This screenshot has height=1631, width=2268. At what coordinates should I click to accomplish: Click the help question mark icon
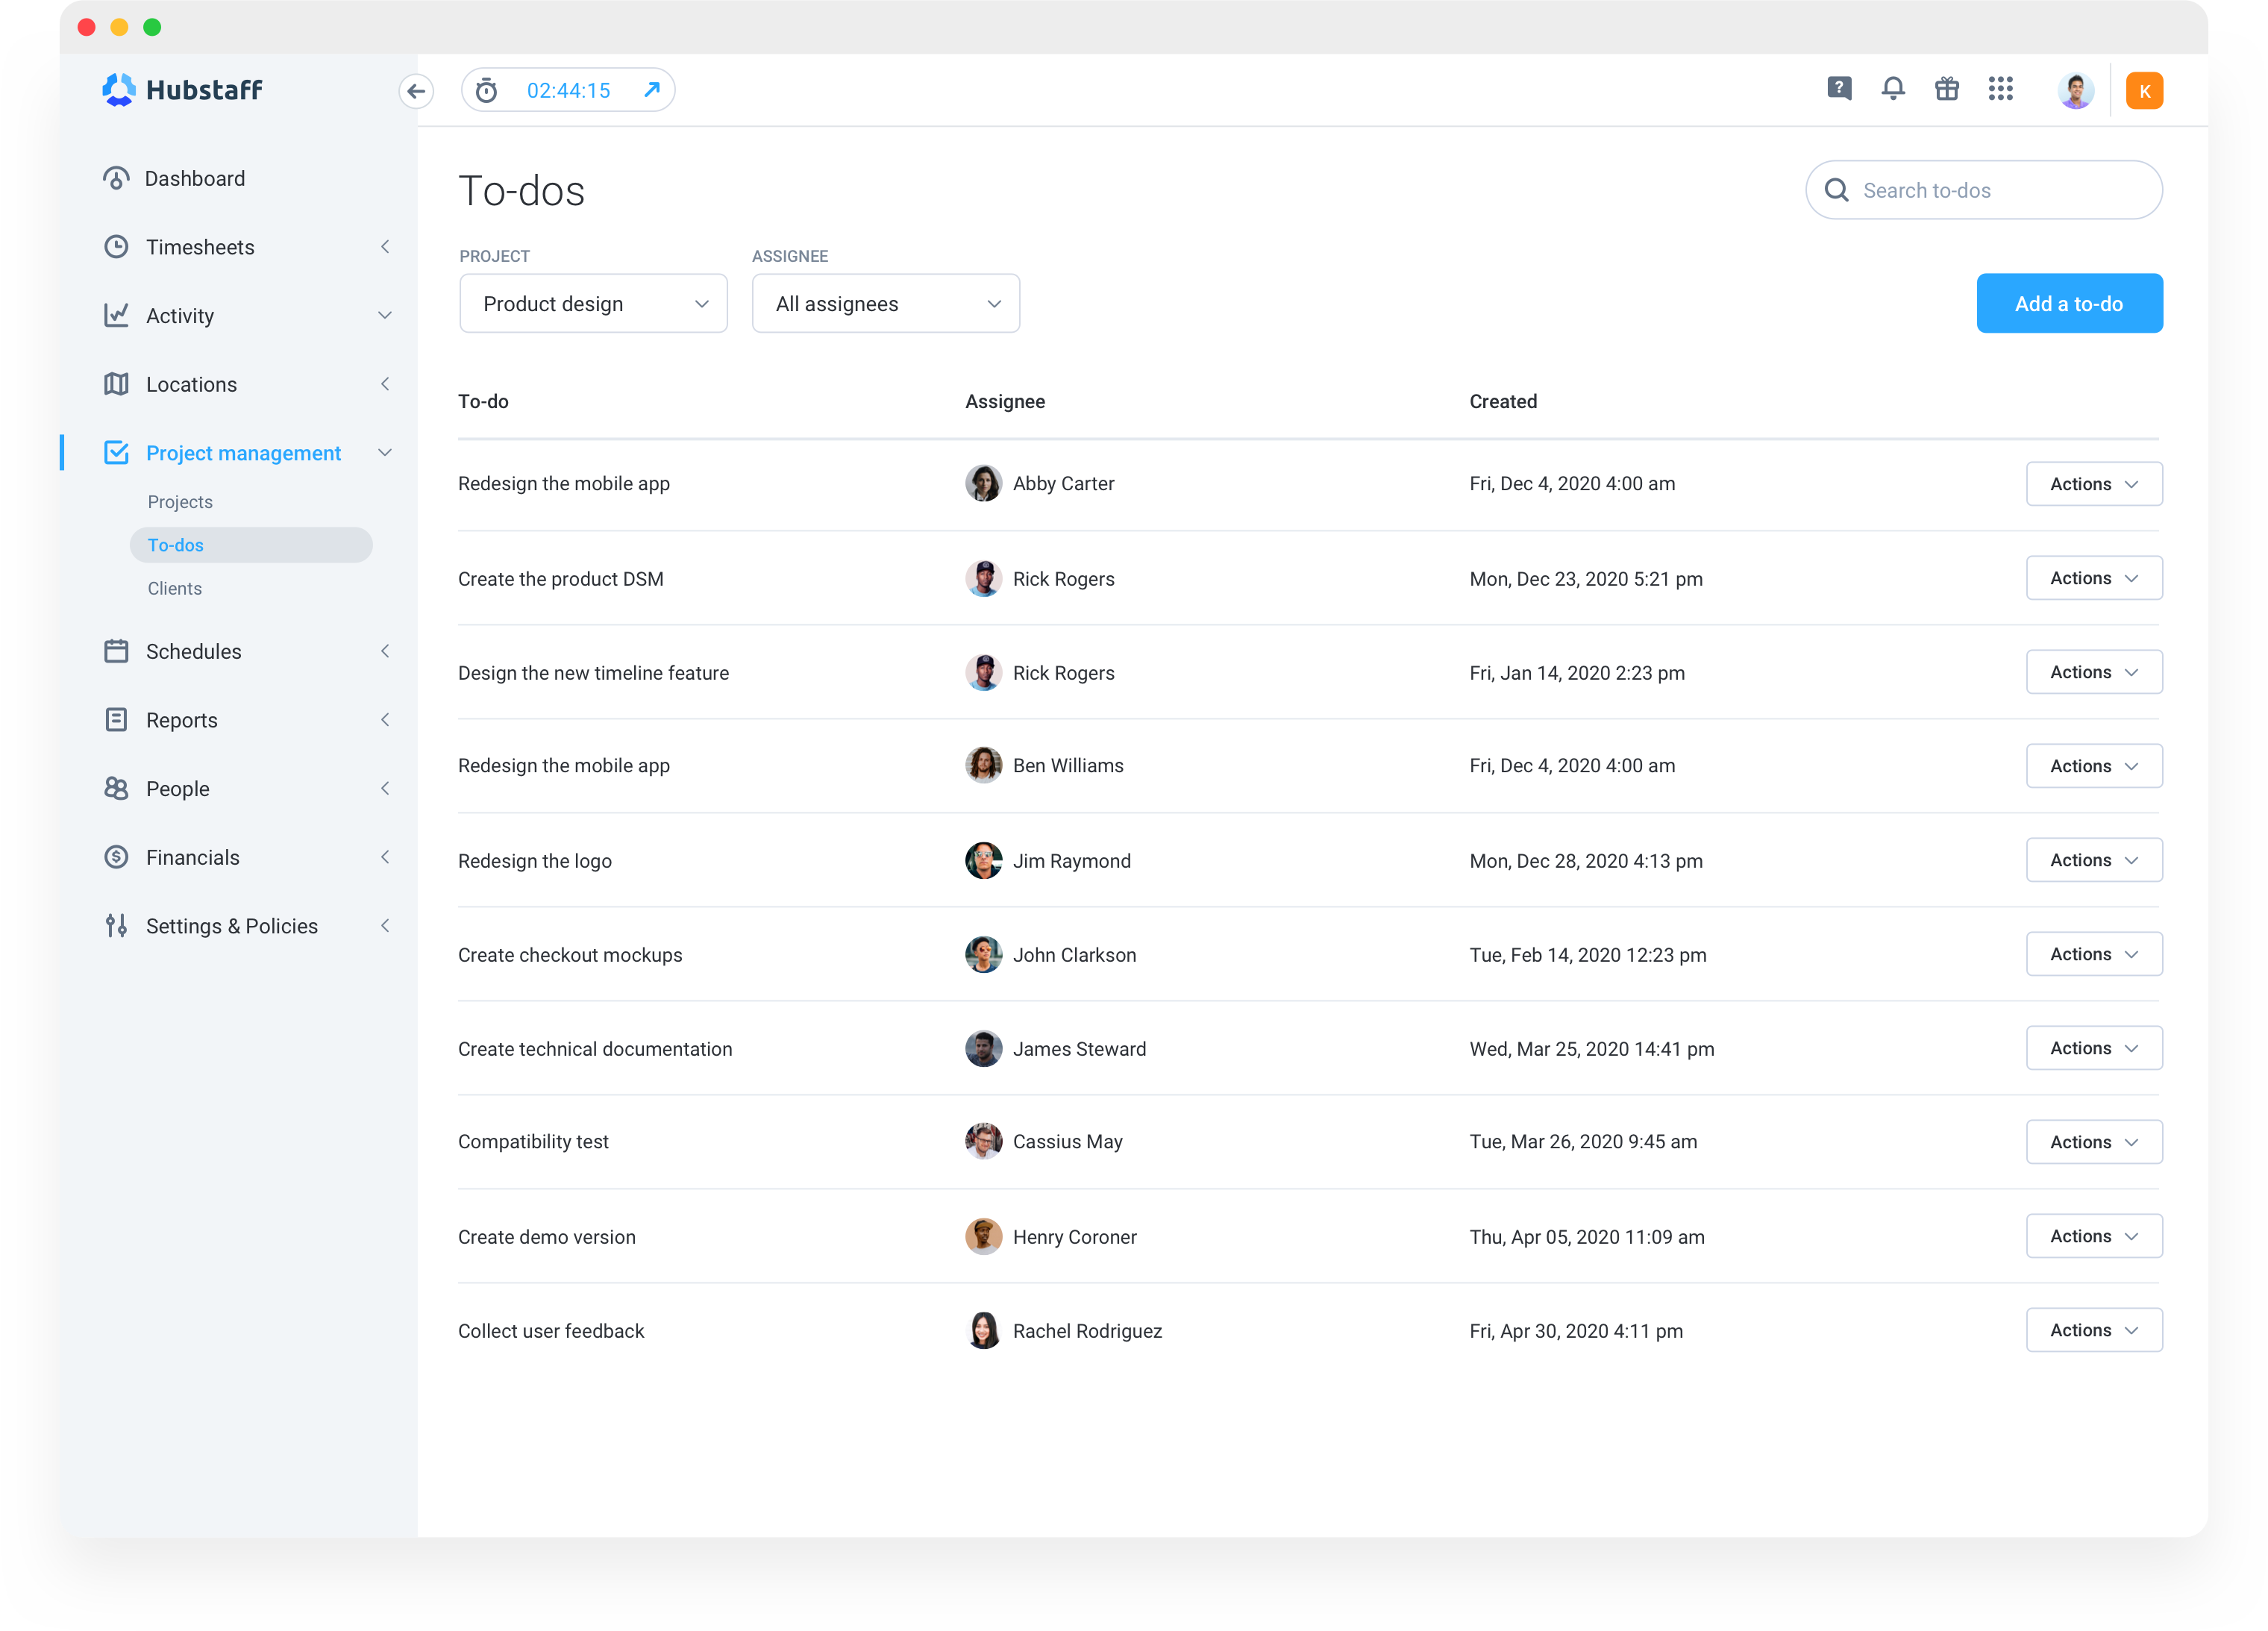(1839, 89)
